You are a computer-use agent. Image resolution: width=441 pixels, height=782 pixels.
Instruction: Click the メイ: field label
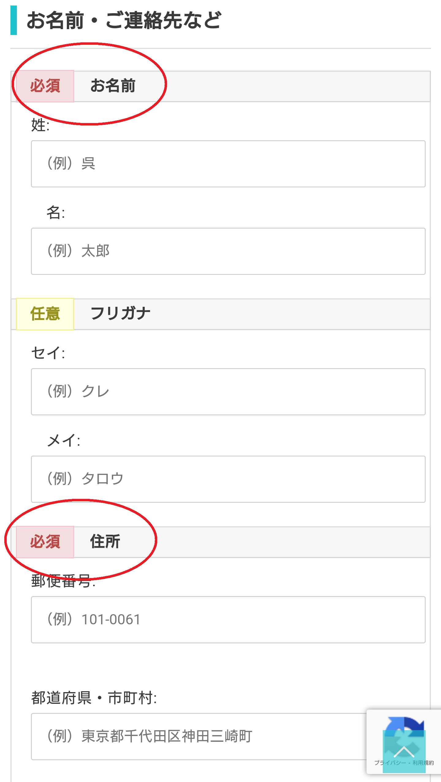[63, 441]
